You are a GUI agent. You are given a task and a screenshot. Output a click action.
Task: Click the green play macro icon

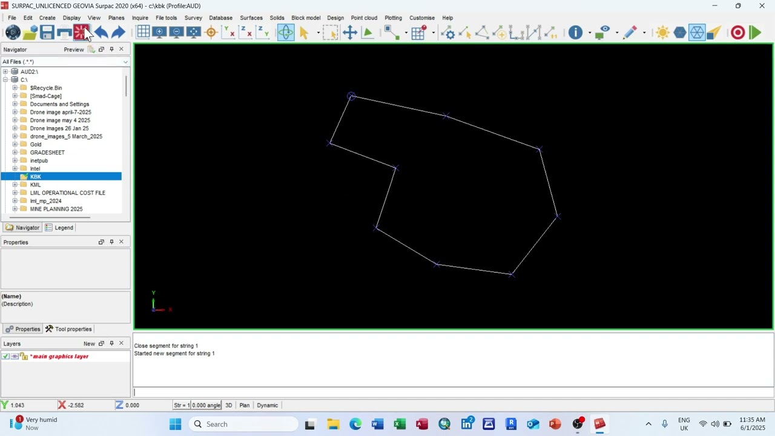[755, 33]
